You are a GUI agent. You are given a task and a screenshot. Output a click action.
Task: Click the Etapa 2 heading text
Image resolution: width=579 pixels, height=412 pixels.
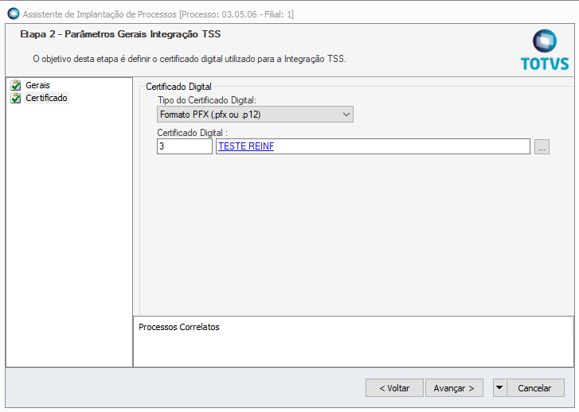pos(120,34)
